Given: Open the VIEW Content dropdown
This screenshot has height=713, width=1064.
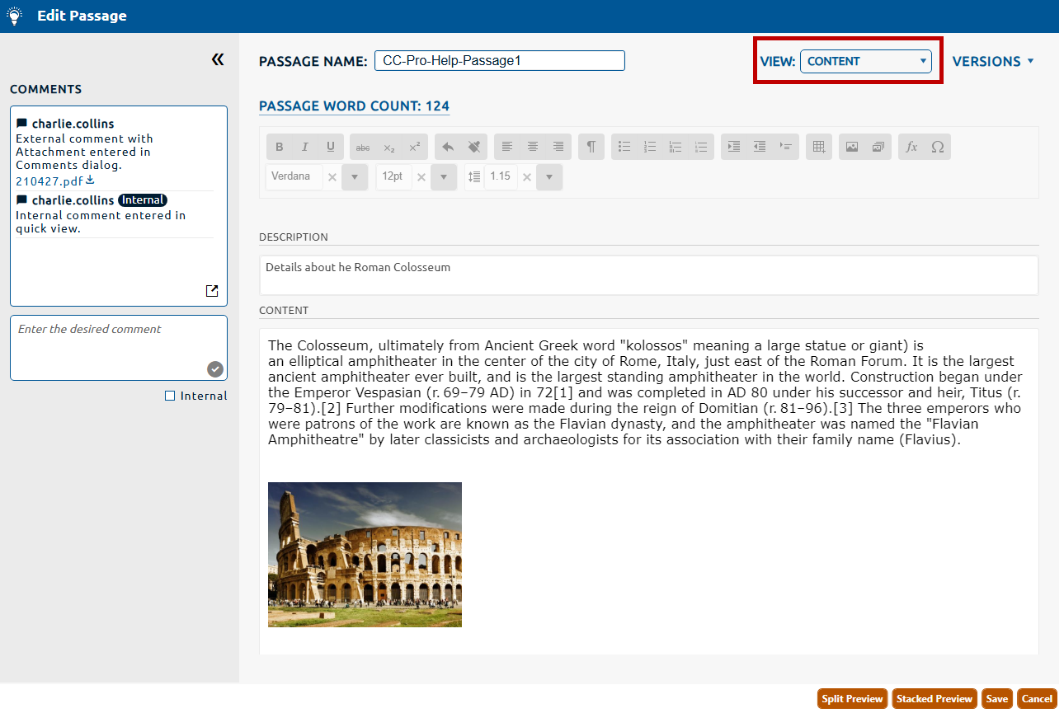Looking at the screenshot, I should click(865, 61).
